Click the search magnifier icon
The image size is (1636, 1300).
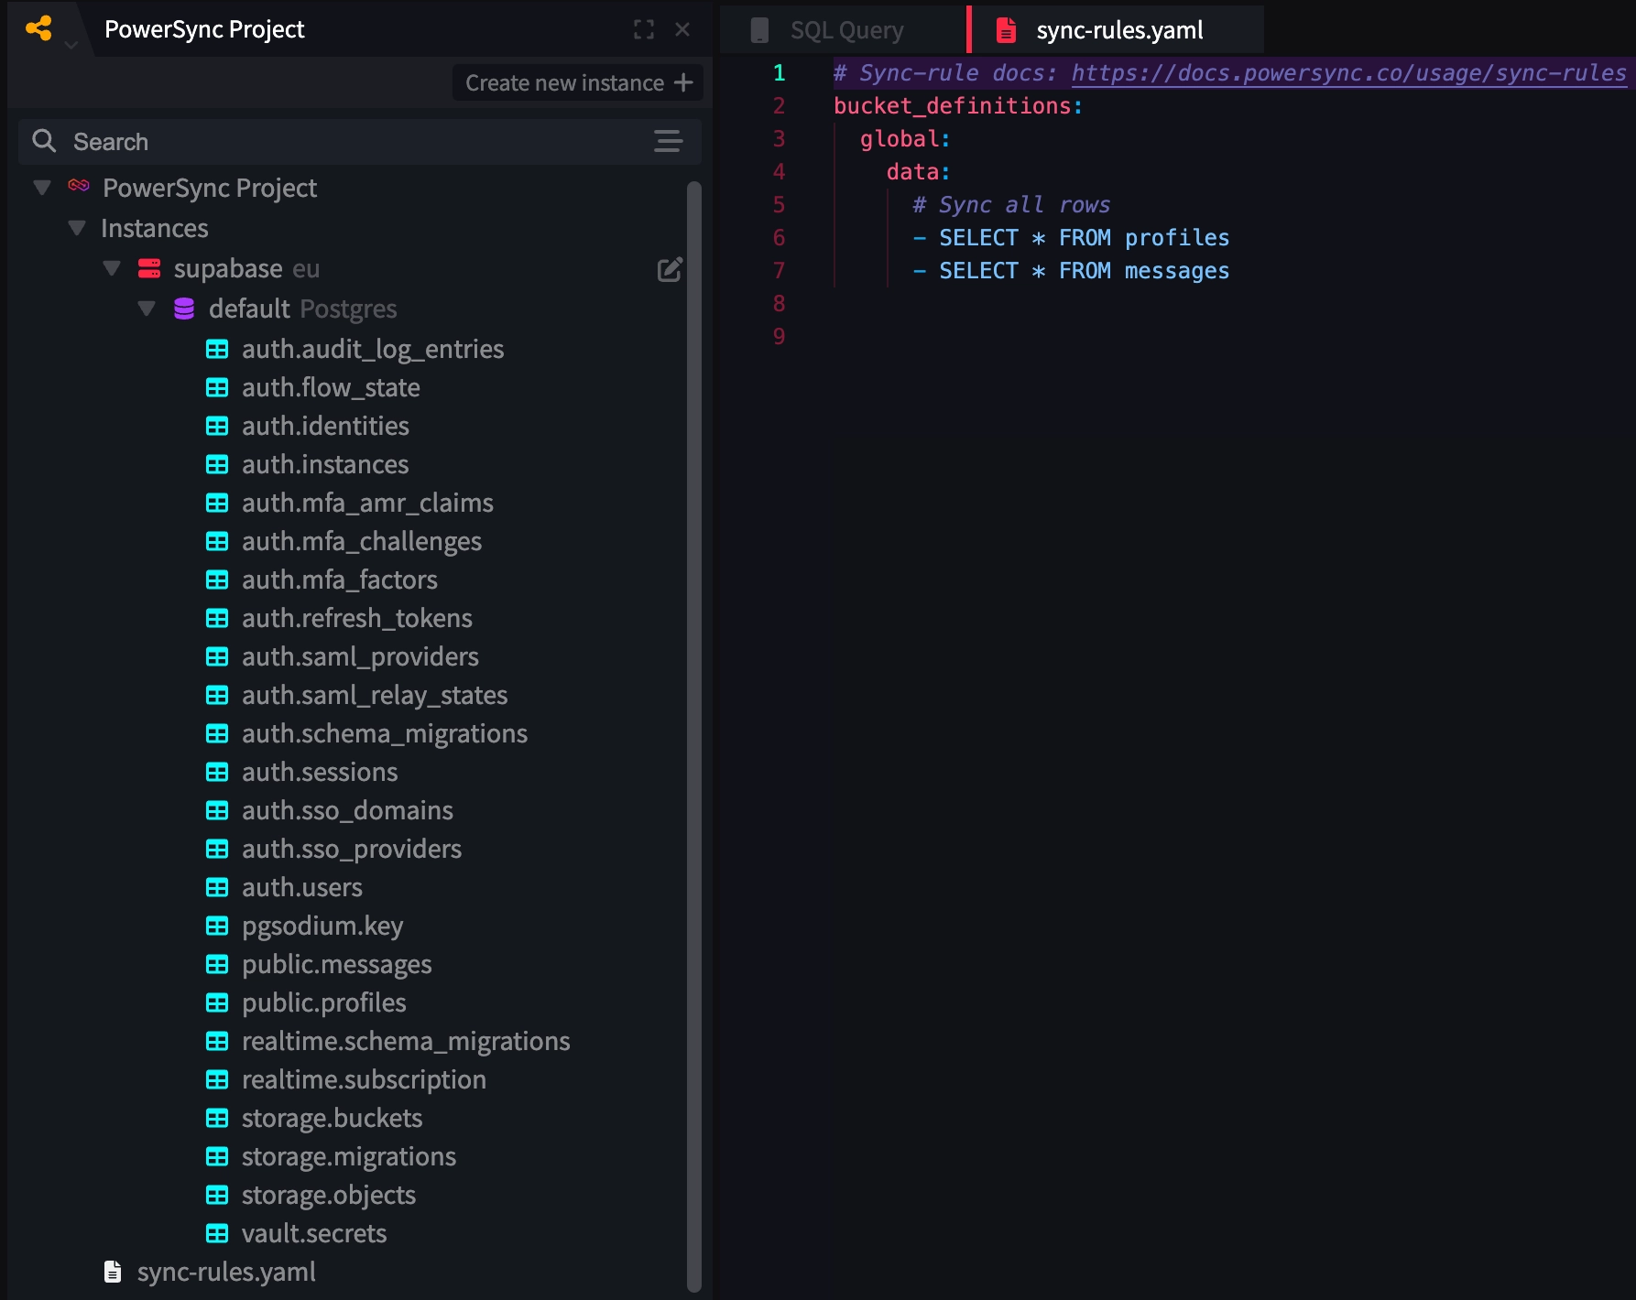[44, 141]
